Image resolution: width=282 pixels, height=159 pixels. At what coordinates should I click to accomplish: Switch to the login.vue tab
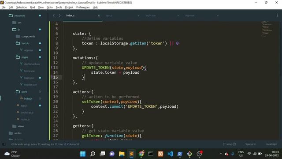(x=151, y=15)
